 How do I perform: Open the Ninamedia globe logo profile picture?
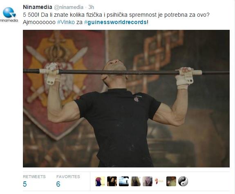click(9, 15)
